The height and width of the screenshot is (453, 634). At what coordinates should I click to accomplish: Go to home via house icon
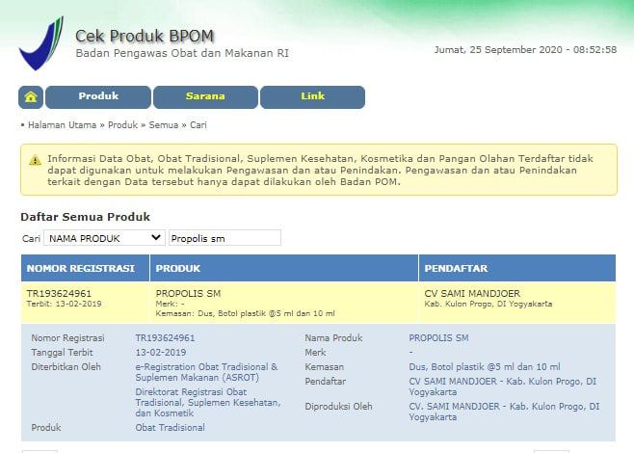tap(31, 97)
